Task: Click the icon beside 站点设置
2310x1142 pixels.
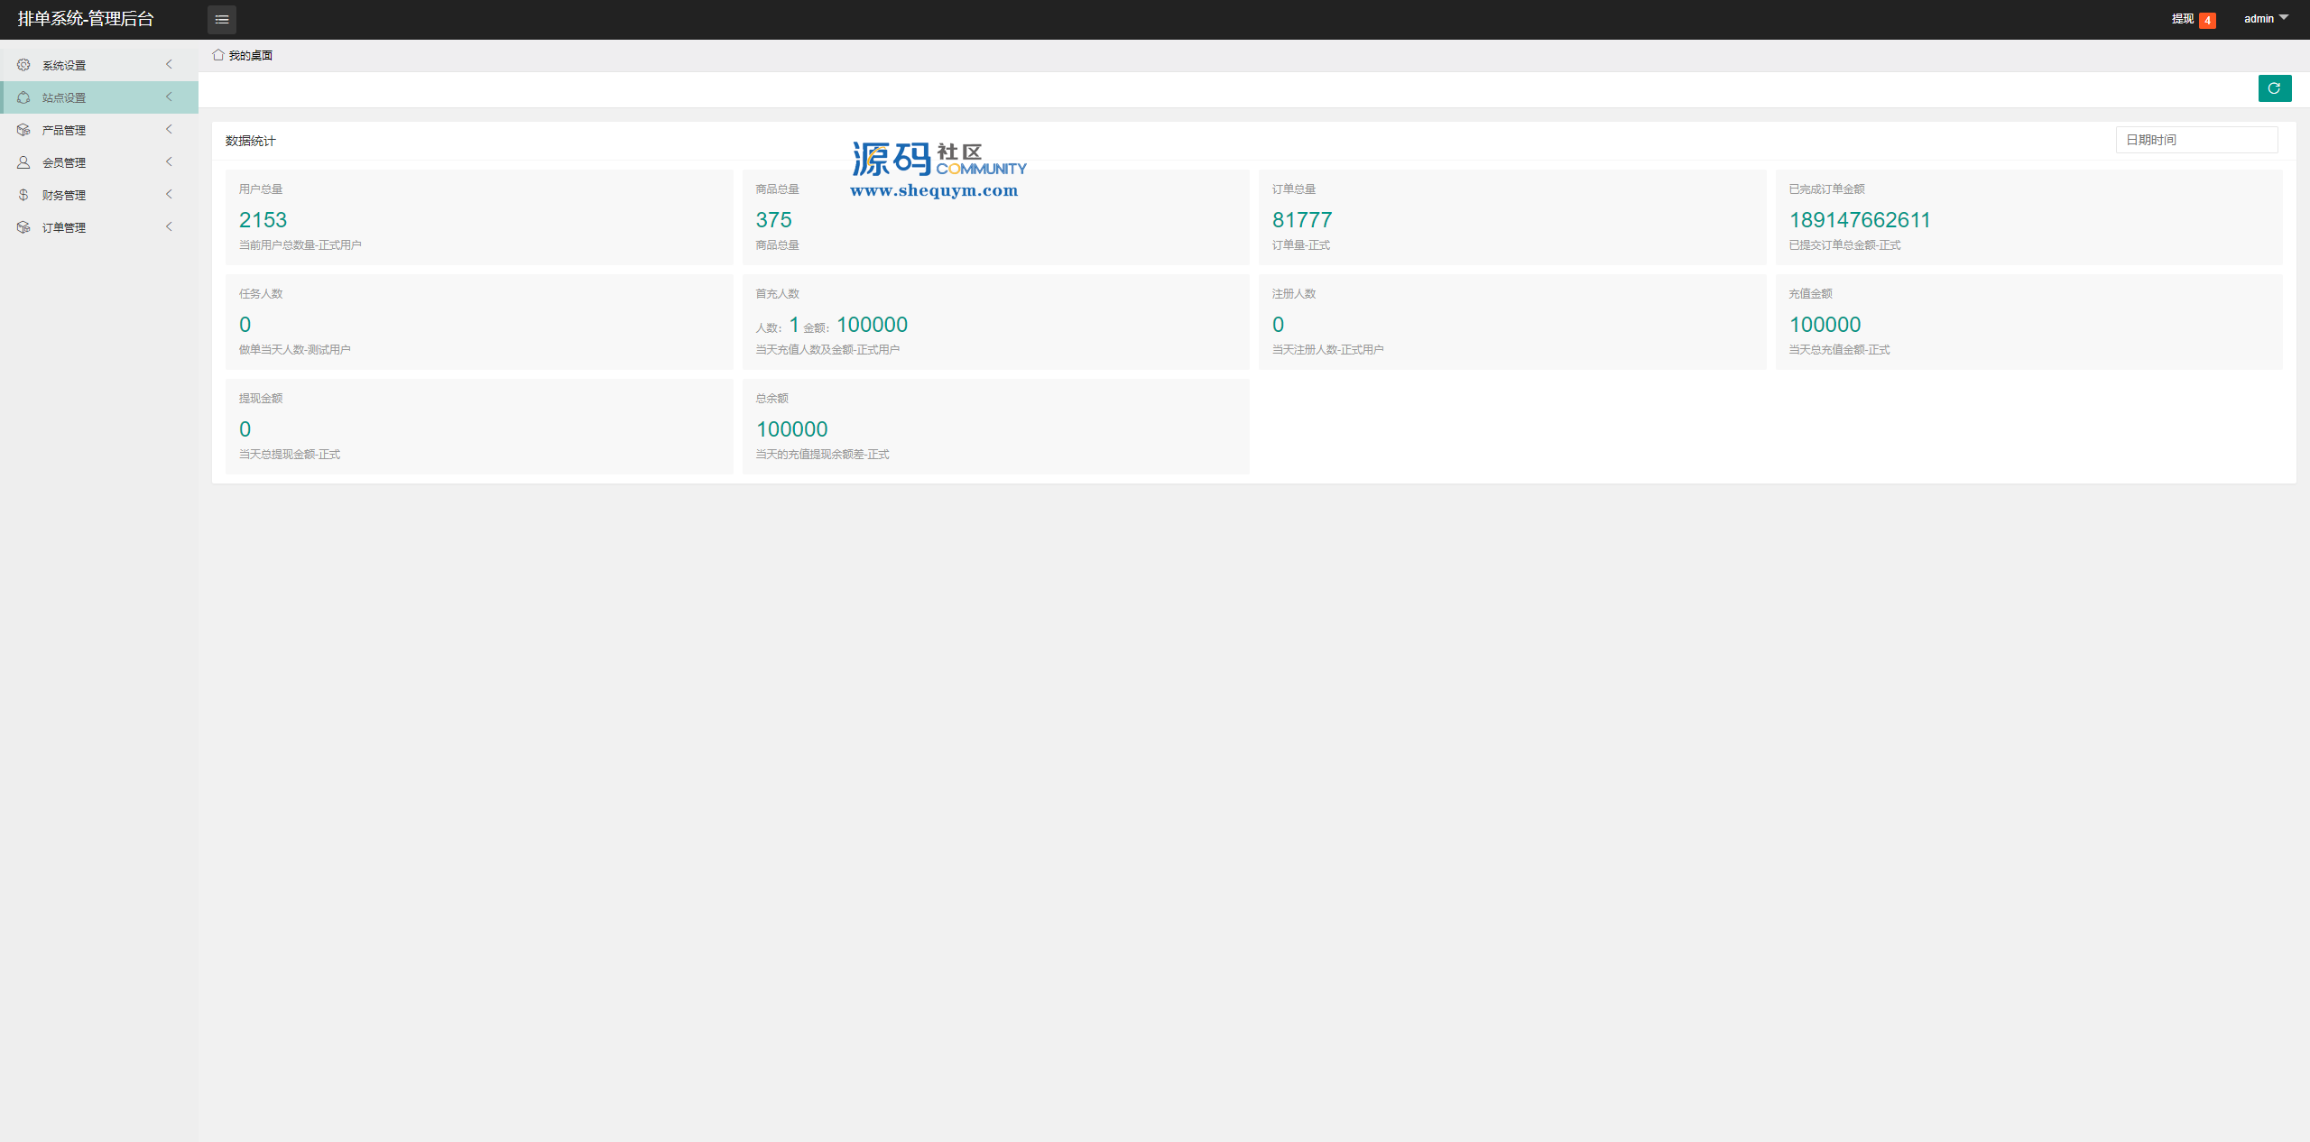Action: point(23,97)
